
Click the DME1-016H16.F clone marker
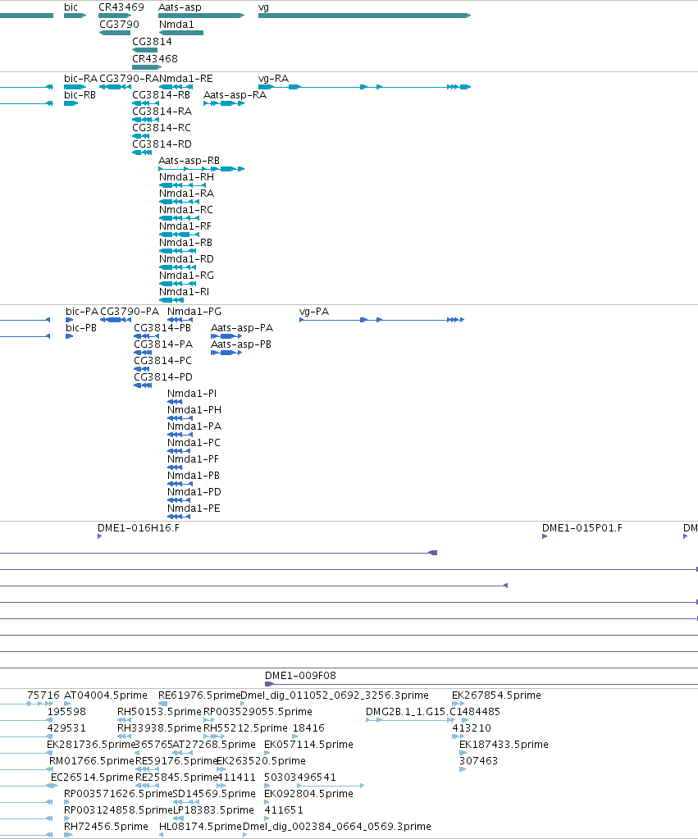coord(99,536)
